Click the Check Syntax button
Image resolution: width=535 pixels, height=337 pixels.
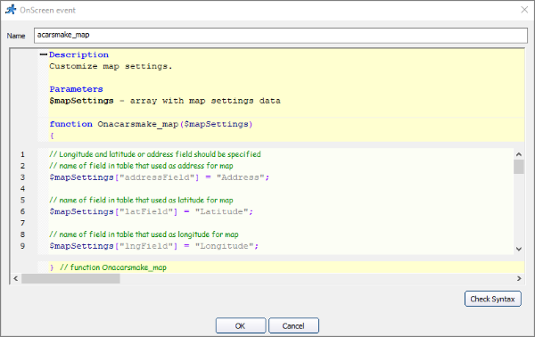[x=493, y=299]
